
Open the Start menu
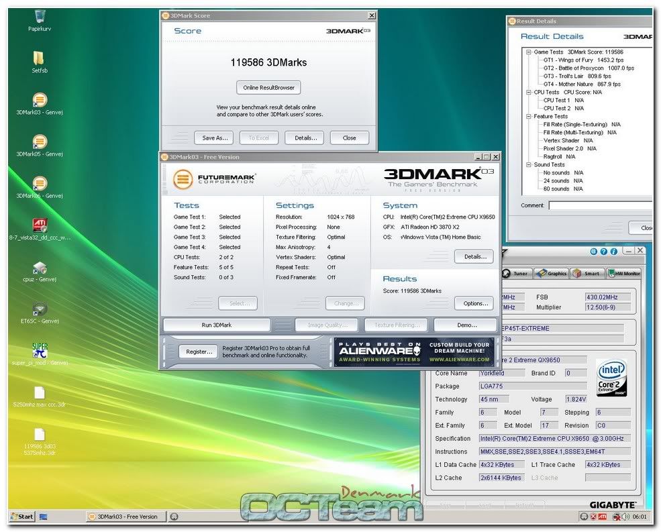point(22,517)
